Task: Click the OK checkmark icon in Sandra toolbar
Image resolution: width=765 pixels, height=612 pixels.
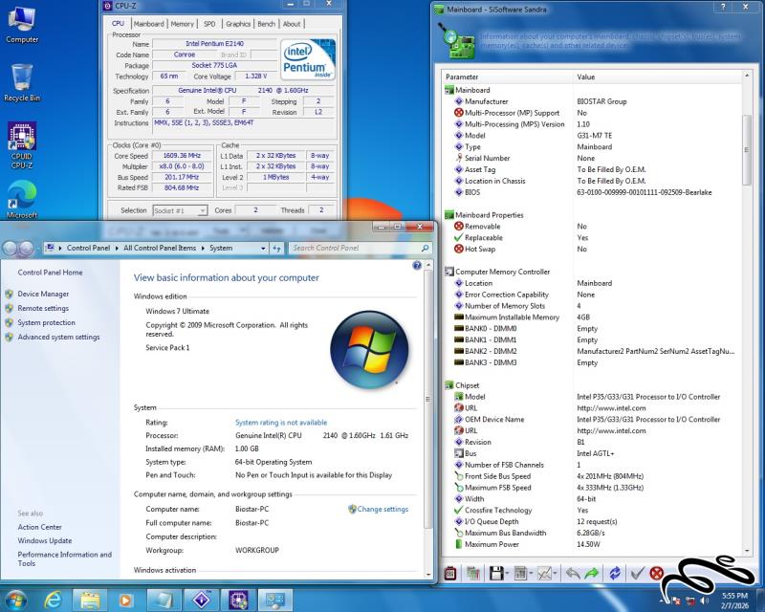Action: click(637, 573)
